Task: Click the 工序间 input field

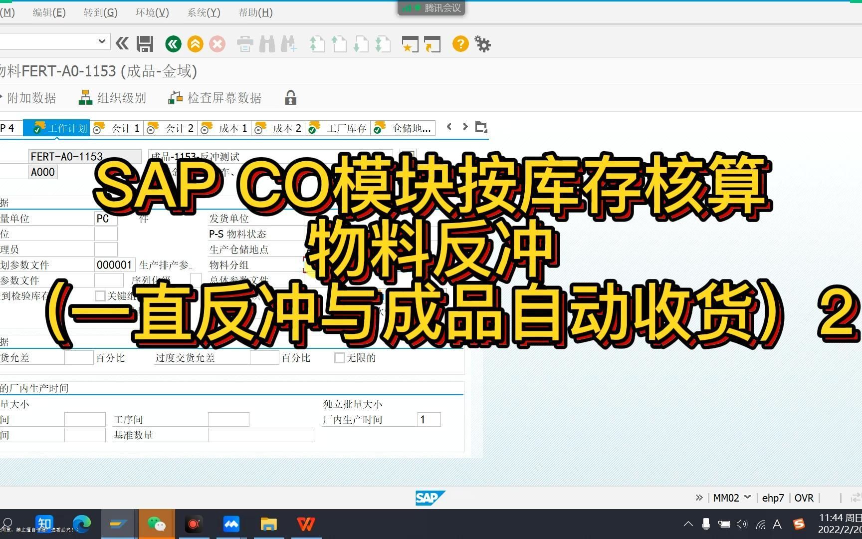Action: (x=228, y=420)
